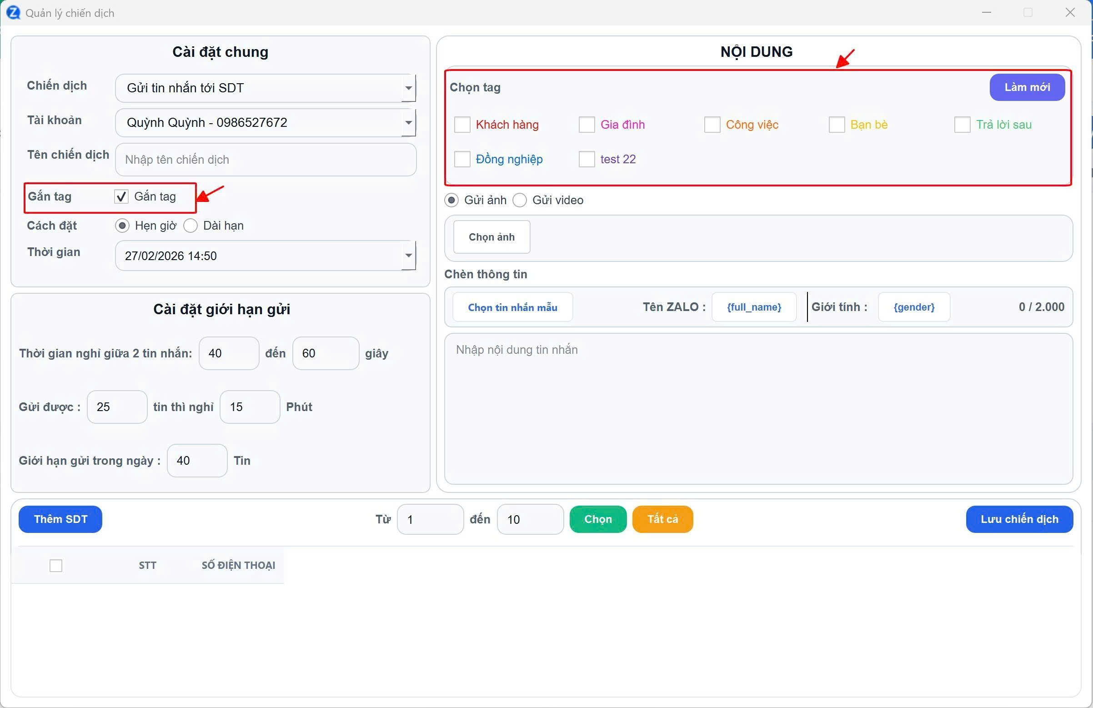The width and height of the screenshot is (1093, 708).
Task: Click Lưu chiến dịch to save
Action: coord(1019,519)
